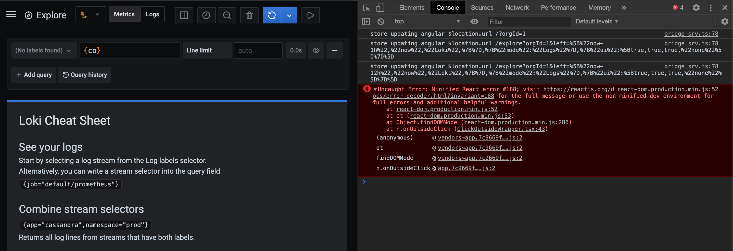Open the Default levels dropdown
This screenshot has height=251, width=733.
pos(597,22)
